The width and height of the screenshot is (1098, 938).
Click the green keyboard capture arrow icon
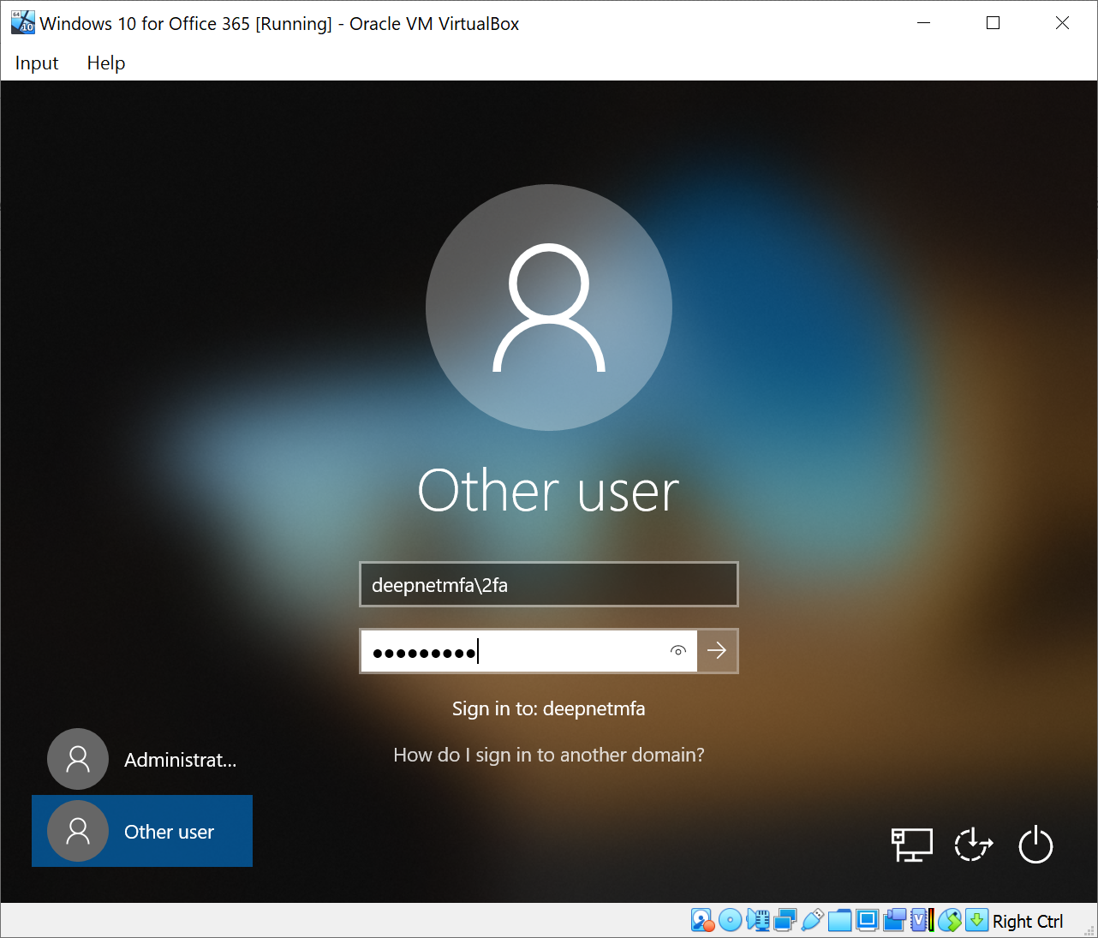(x=976, y=921)
